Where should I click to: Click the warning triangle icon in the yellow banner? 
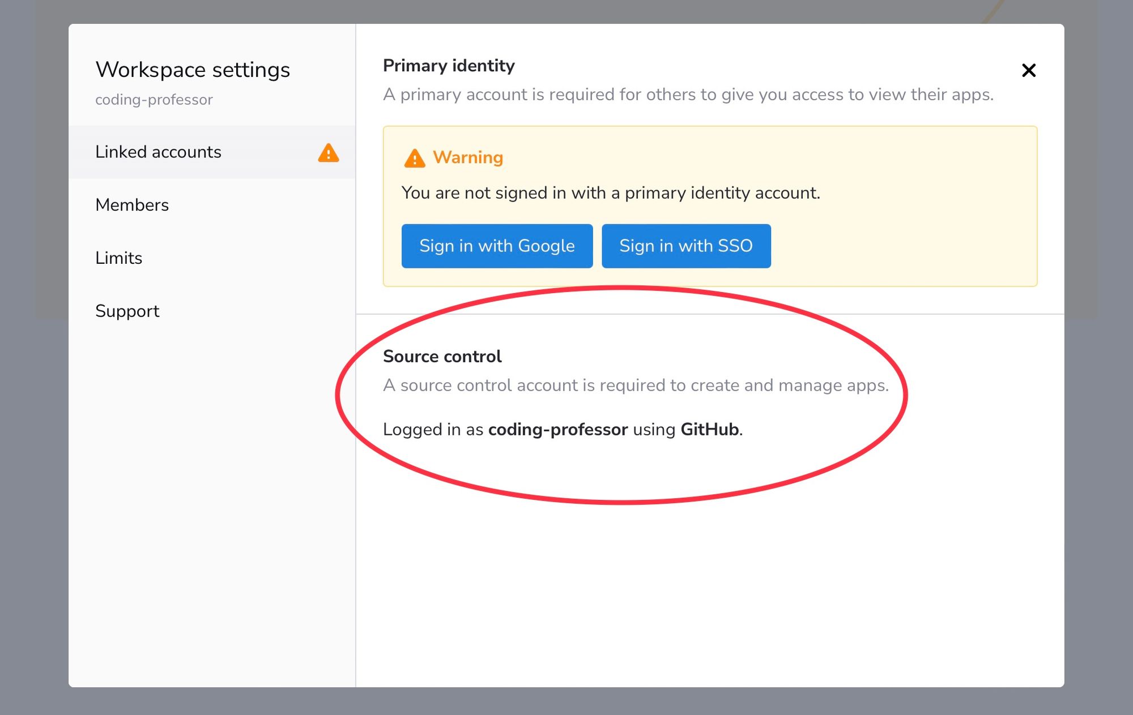(x=414, y=158)
